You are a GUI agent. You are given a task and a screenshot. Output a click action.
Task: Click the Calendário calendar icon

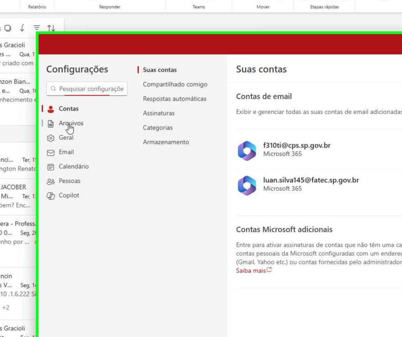[51, 166]
